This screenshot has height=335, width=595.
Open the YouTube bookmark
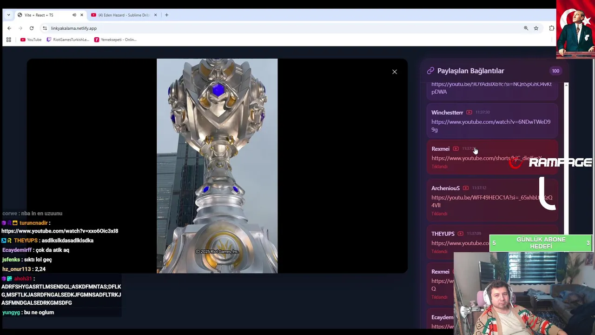31,40
